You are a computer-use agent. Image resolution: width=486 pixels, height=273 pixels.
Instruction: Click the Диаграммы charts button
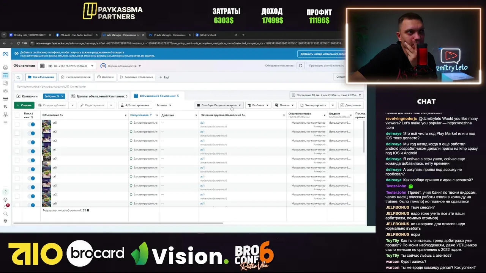[350, 105]
